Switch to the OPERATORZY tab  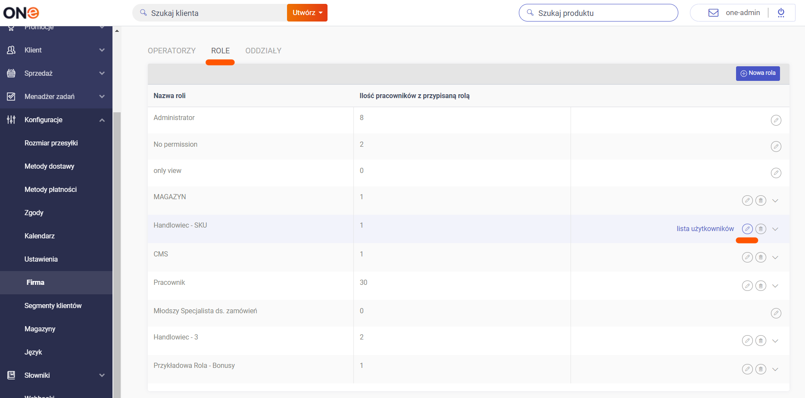tap(172, 51)
